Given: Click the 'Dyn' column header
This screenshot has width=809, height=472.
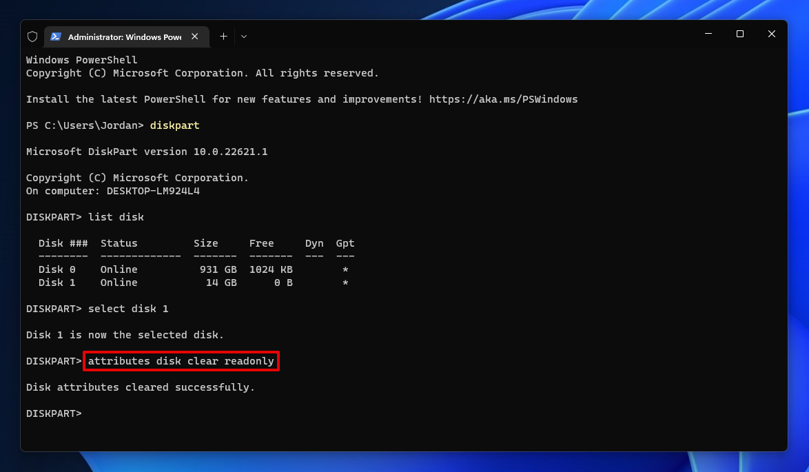Looking at the screenshot, I should [314, 243].
